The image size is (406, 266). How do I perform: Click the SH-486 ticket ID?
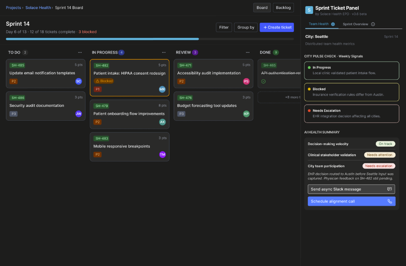pos(18,98)
